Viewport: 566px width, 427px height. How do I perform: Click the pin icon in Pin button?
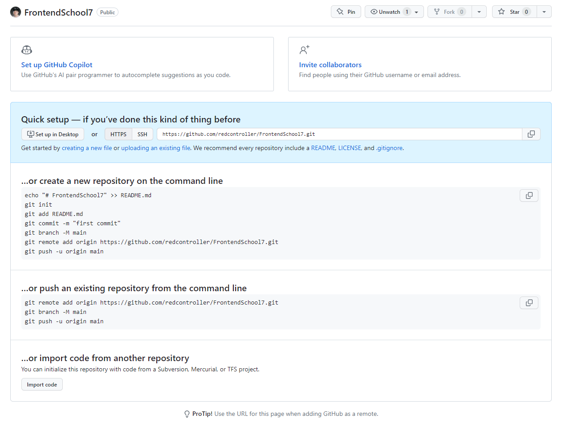coord(340,12)
